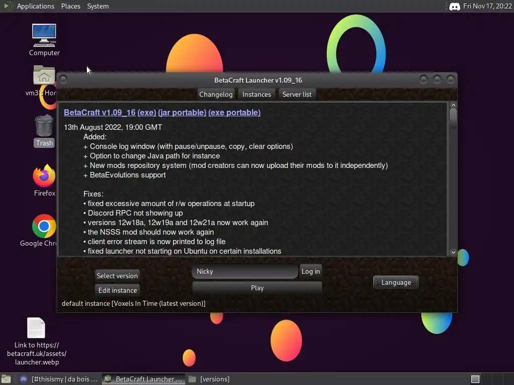
Task: Click the clock showing Fri Nov 17, 20:22
Action: click(487, 6)
